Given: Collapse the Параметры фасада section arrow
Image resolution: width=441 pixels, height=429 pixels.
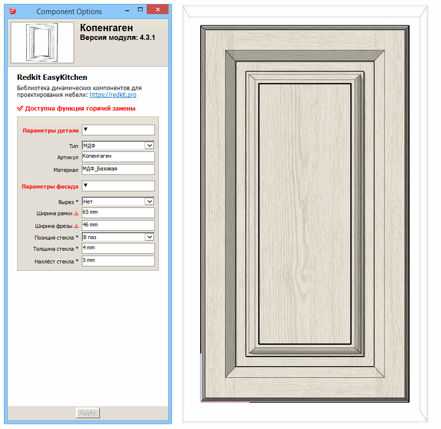Looking at the screenshot, I should coord(85,186).
